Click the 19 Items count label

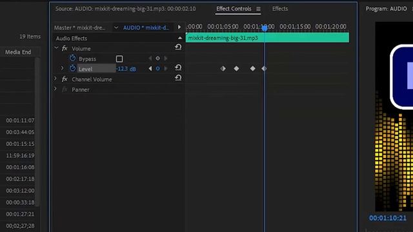click(30, 37)
